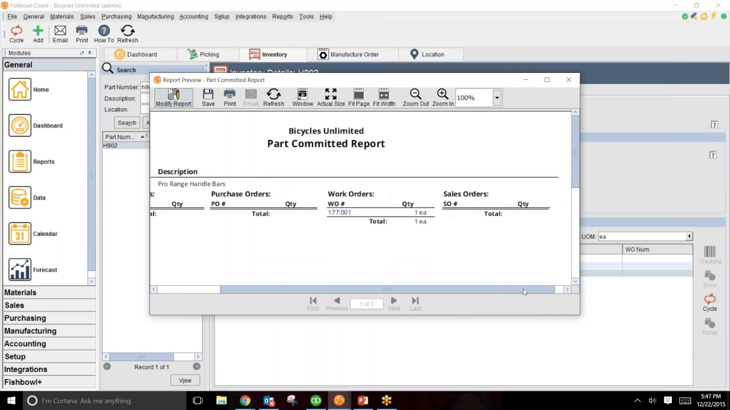Expand the Manufacturing module group
Screen dimensions: 730x410
coord(49,331)
